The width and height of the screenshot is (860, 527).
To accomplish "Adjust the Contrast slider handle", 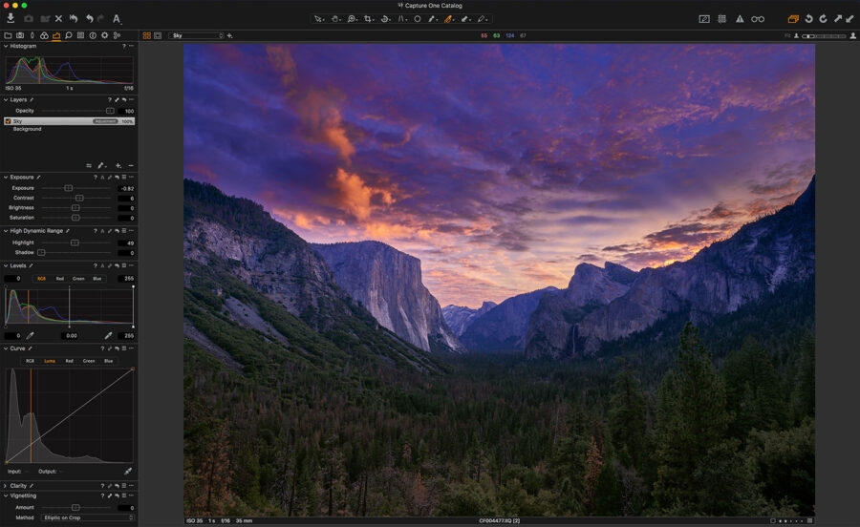I will tap(79, 198).
